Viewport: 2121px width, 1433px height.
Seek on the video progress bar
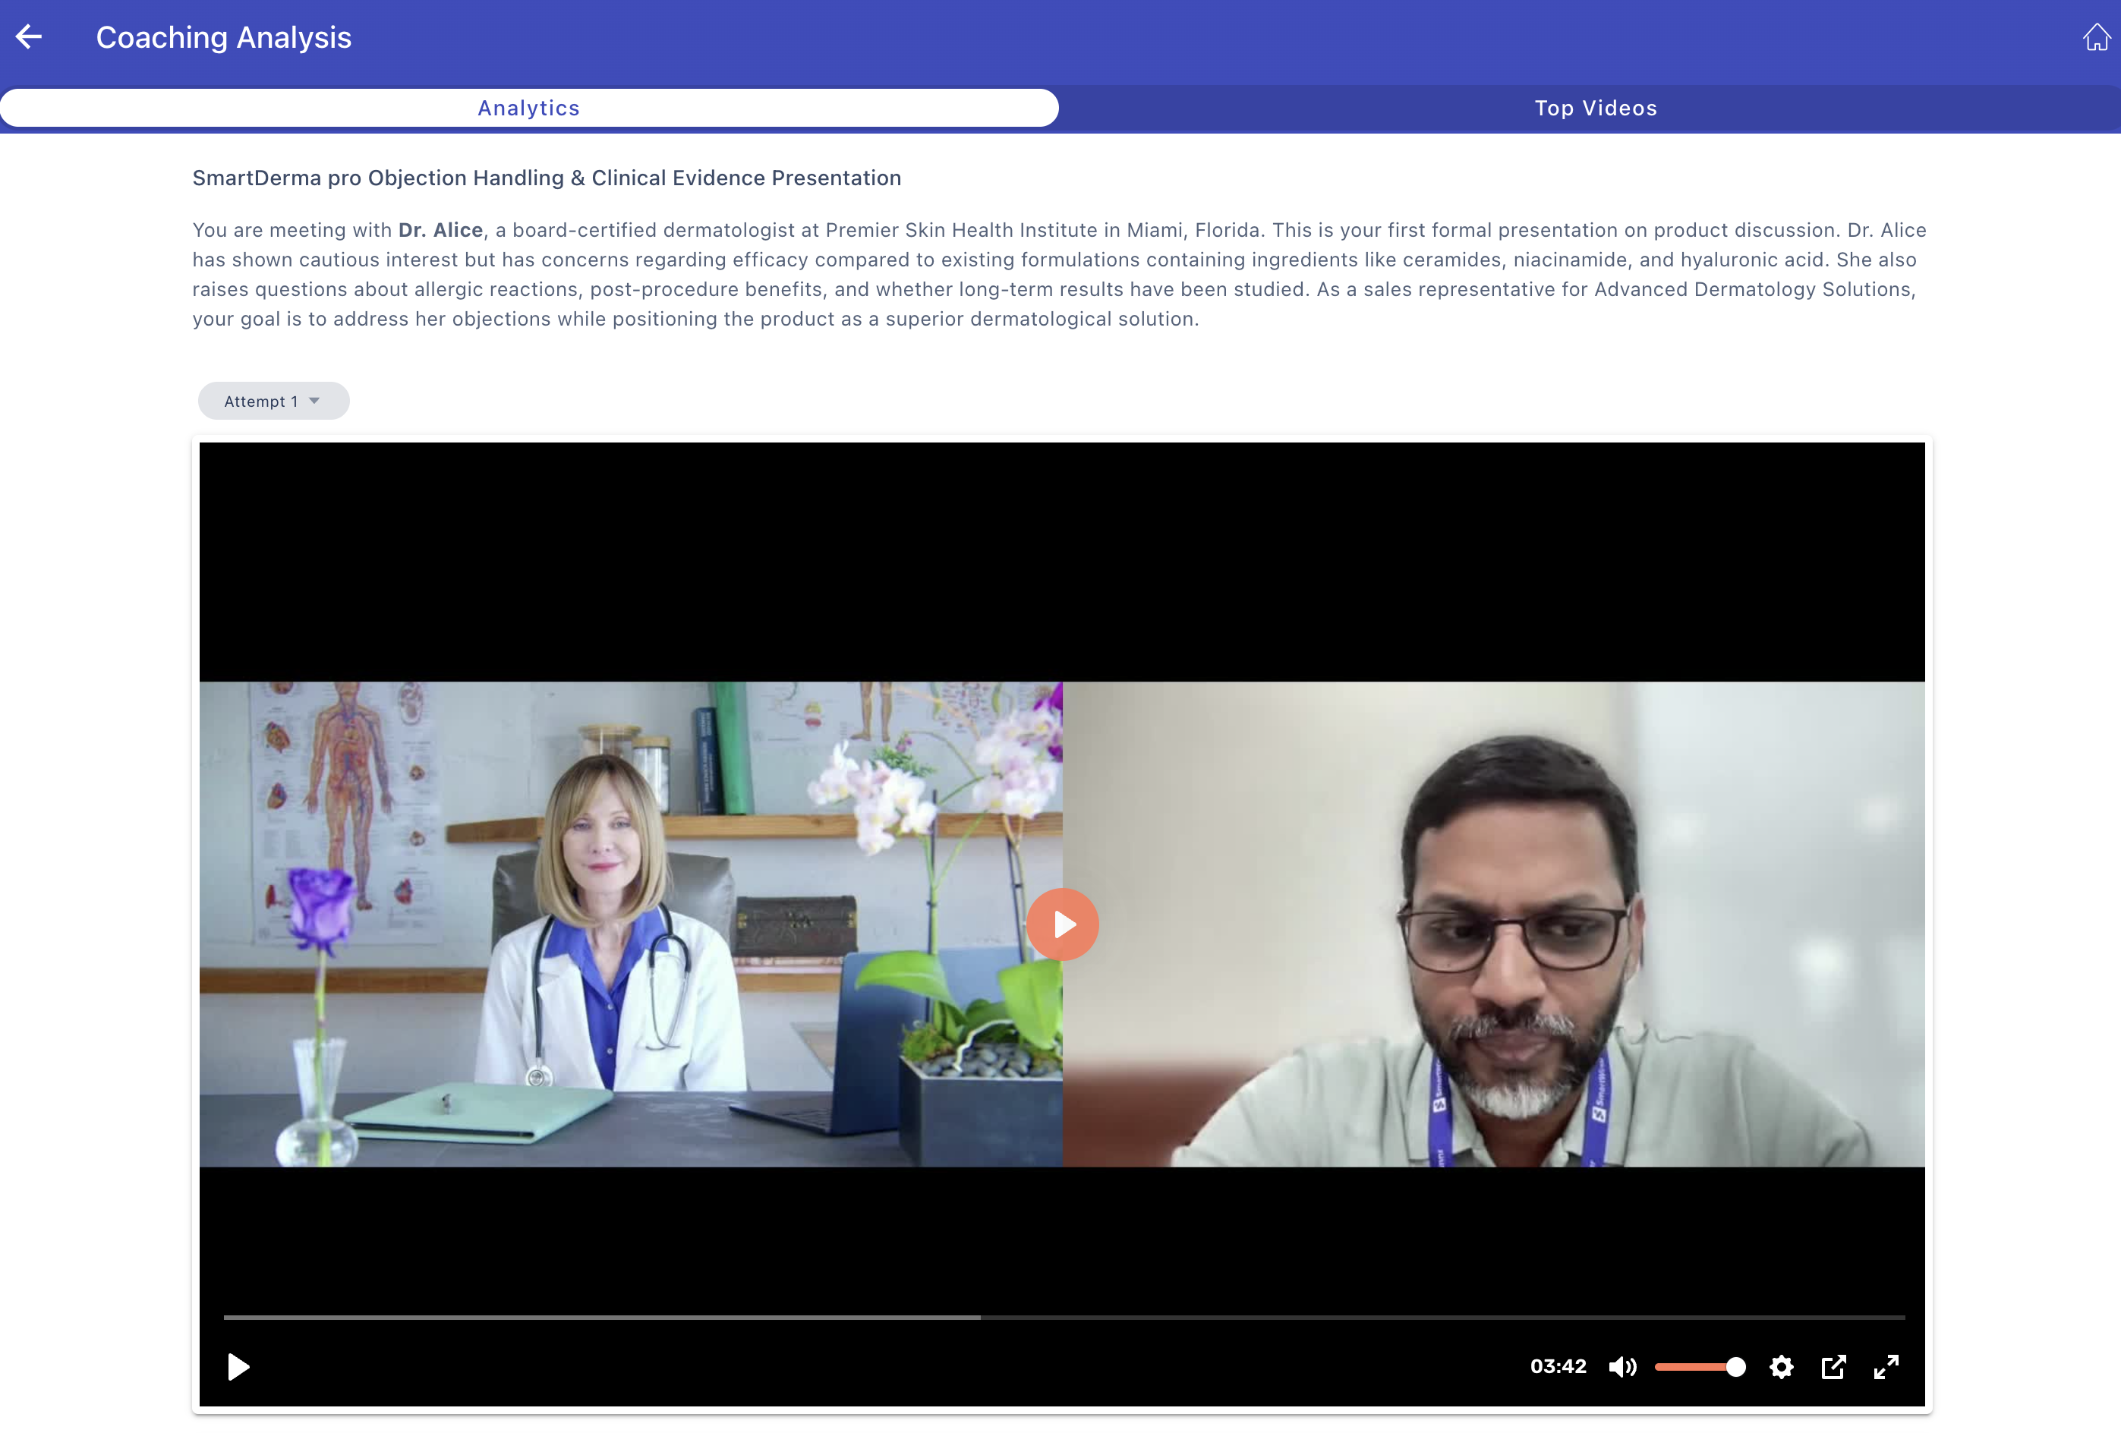click(x=1064, y=1317)
